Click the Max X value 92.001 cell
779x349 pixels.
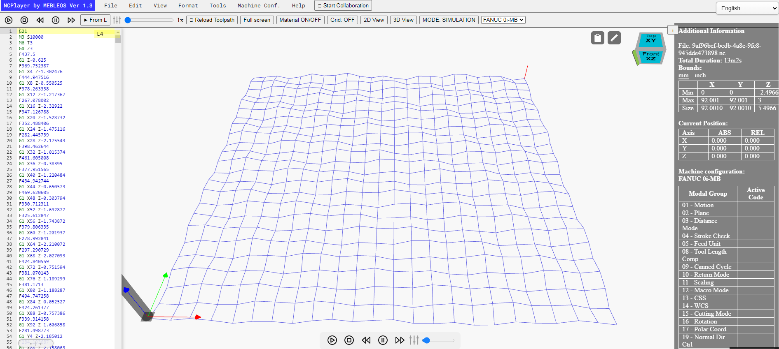point(711,100)
